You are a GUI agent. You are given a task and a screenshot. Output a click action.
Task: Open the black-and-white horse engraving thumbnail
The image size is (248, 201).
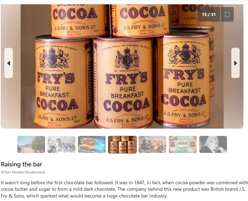(61, 145)
